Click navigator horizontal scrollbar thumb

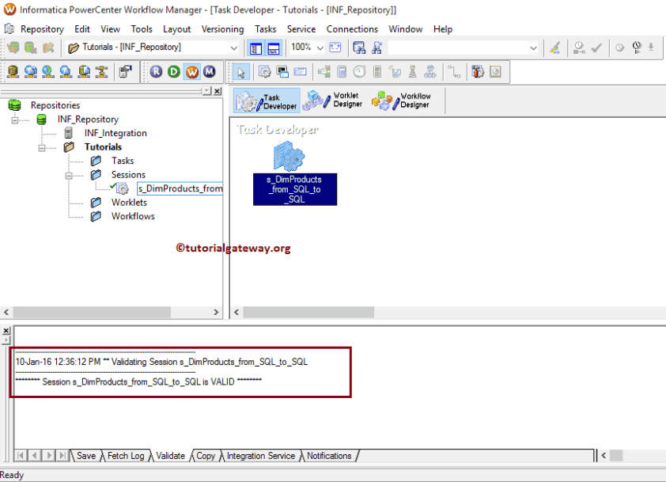pyautogui.click(x=92, y=313)
